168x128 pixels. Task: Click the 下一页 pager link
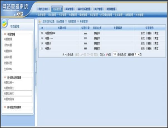90,55
